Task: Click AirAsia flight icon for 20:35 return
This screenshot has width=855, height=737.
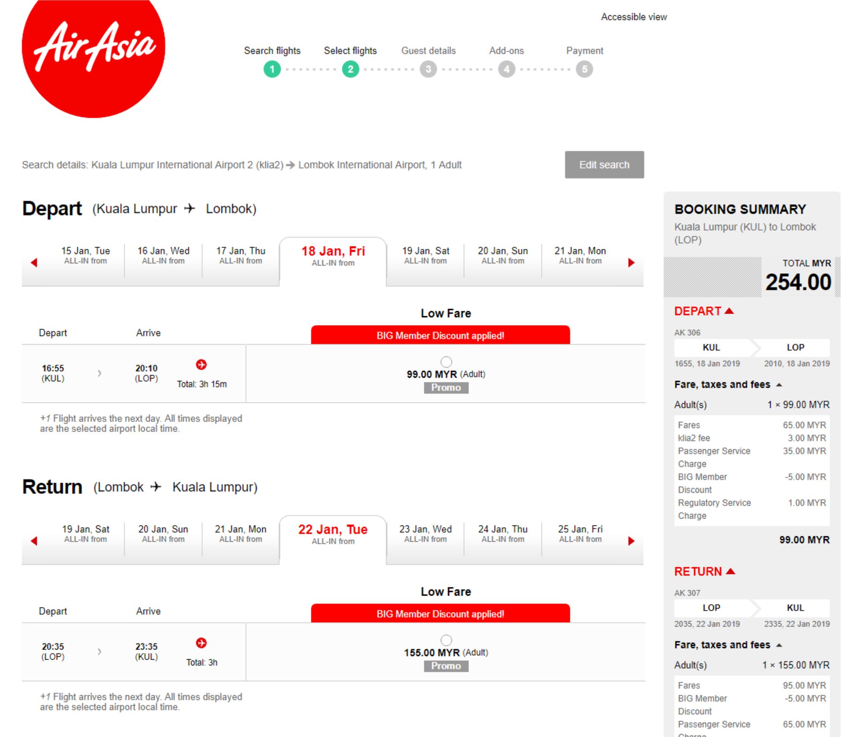Action: pyautogui.click(x=201, y=643)
